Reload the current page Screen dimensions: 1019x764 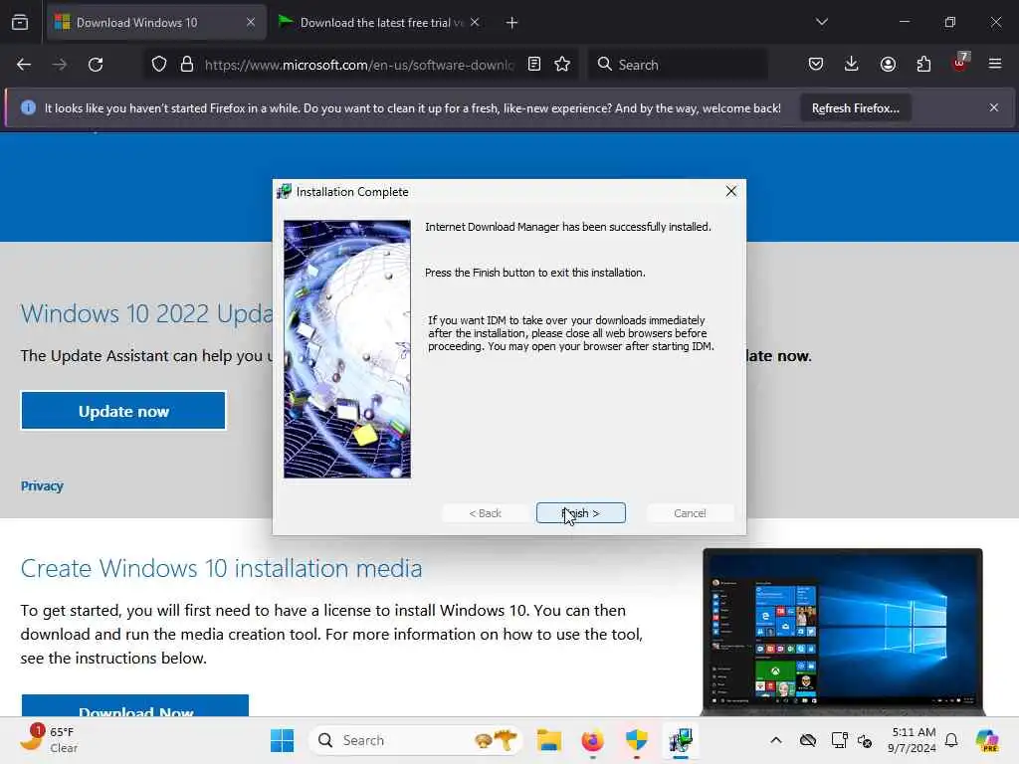[x=96, y=65]
